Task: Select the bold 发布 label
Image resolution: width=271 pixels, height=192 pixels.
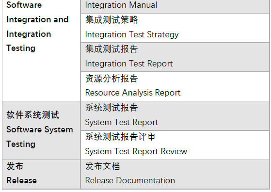Action: pos(15,166)
